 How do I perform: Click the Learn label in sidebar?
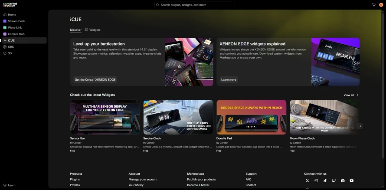coord(12,185)
